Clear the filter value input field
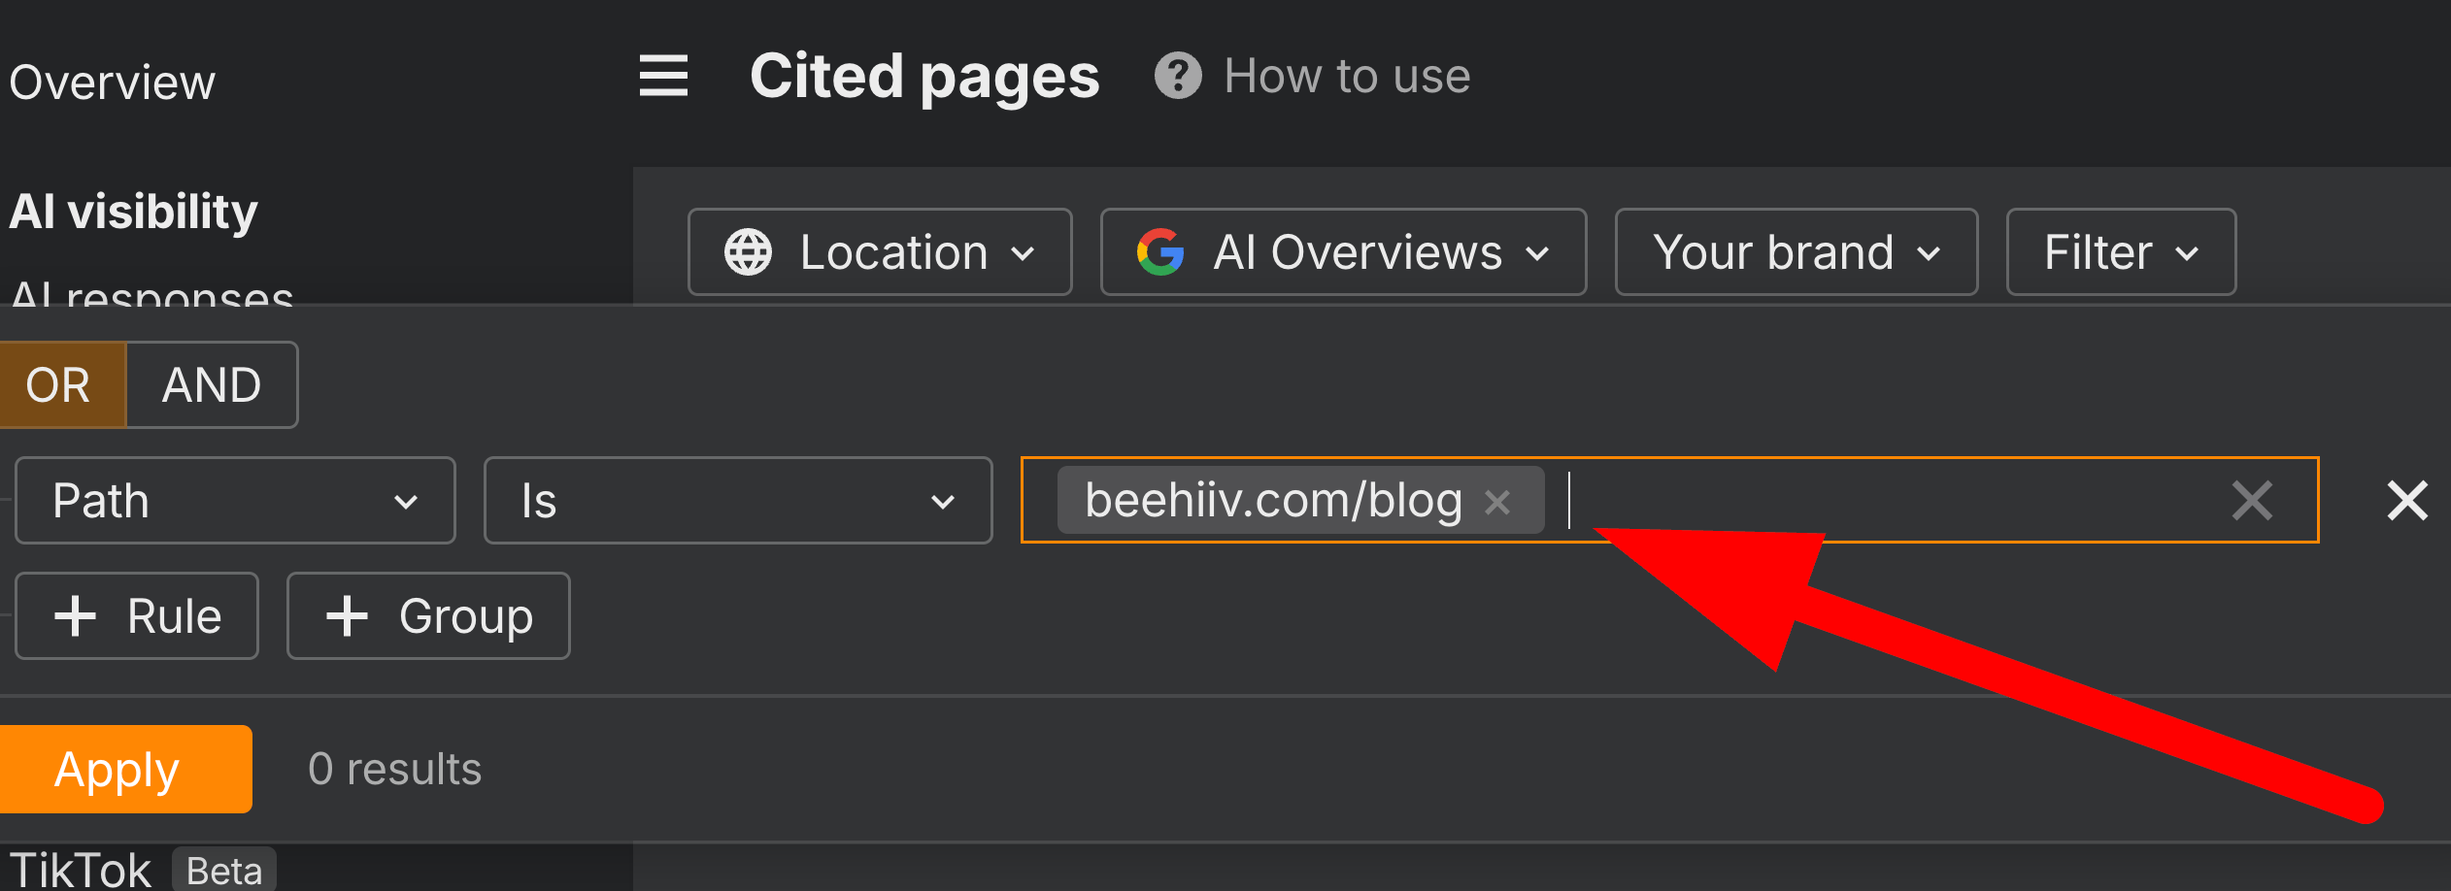2451x891 pixels. [2251, 501]
